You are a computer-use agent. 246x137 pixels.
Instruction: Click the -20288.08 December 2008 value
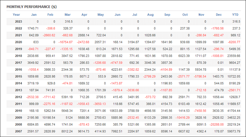217,124
